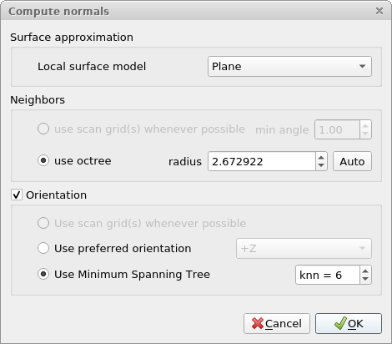Increase the radius value with up arrow
This screenshot has width=392, height=344.
321,158
